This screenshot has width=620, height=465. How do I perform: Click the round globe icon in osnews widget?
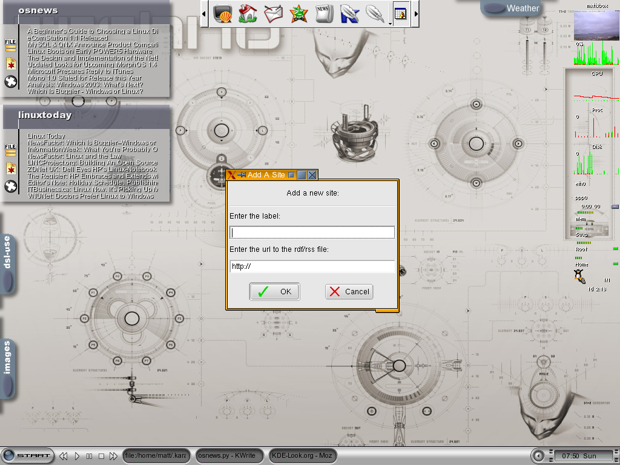click(x=11, y=82)
